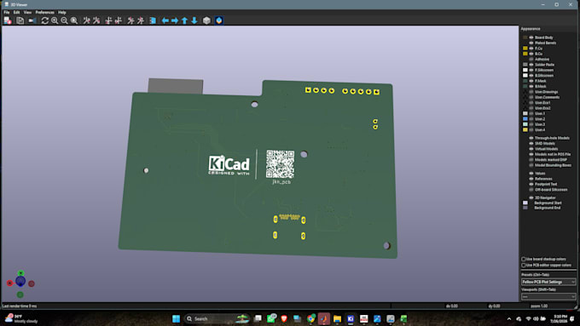Click Background Start color swatch
Image resolution: width=580 pixels, height=326 pixels.
pos(525,203)
